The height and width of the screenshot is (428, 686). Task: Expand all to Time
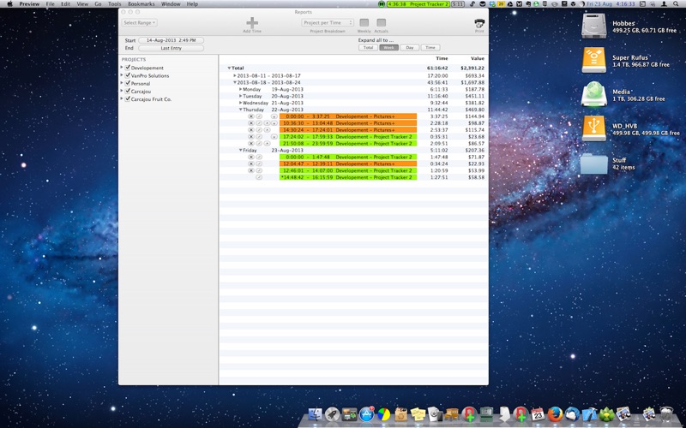tap(430, 48)
